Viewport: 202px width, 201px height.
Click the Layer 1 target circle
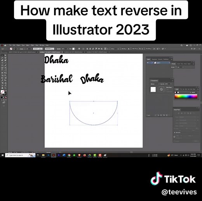click(x=169, y=63)
